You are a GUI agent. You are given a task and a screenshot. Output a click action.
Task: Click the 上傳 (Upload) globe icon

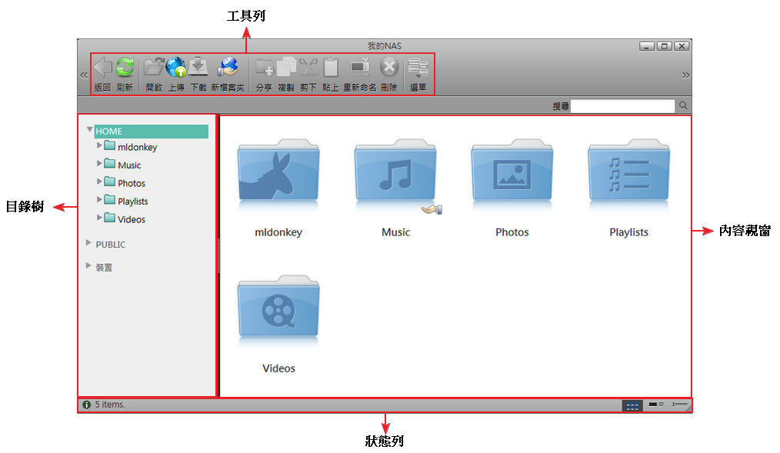click(176, 68)
